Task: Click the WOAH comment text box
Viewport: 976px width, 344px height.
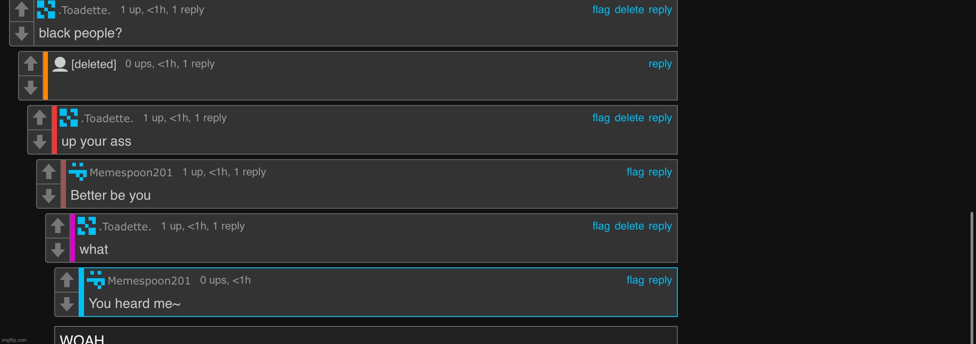Action: click(x=366, y=335)
